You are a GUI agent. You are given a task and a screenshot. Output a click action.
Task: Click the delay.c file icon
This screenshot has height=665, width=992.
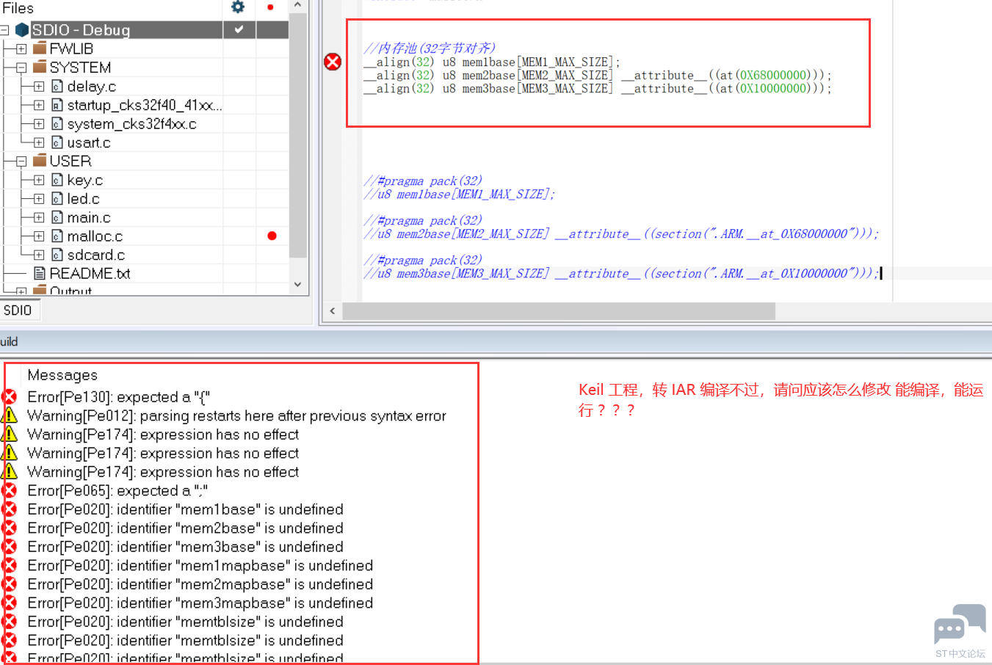pyautogui.click(x=57, y=86)
